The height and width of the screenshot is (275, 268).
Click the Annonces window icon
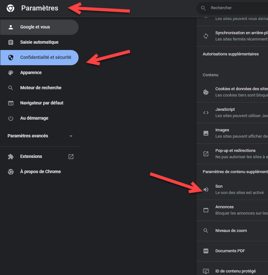pyautogui.click(x=206, y=210)
